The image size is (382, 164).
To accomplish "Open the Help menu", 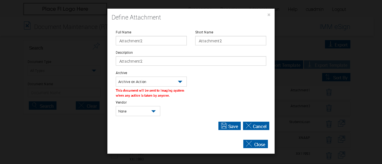I will (293, 9).
